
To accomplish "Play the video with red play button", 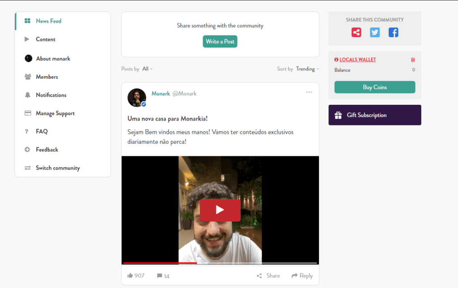I will (x=220, y=210).
